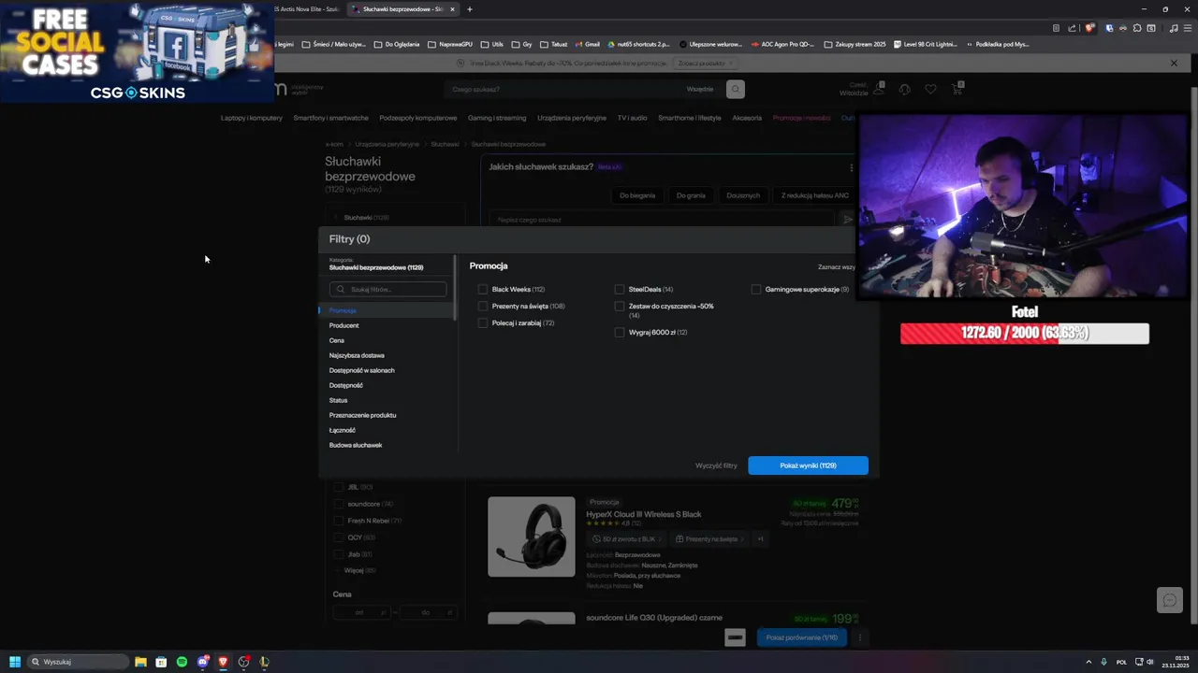1198x673 pixels.
Task: Click the Pokaż porównanie button
Action: 802,637
